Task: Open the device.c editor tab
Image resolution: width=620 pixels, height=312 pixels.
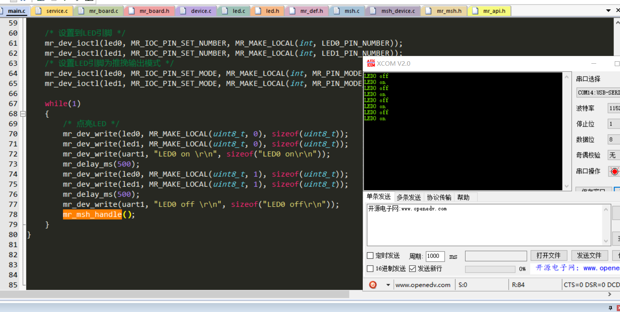Action: (196, 11)
